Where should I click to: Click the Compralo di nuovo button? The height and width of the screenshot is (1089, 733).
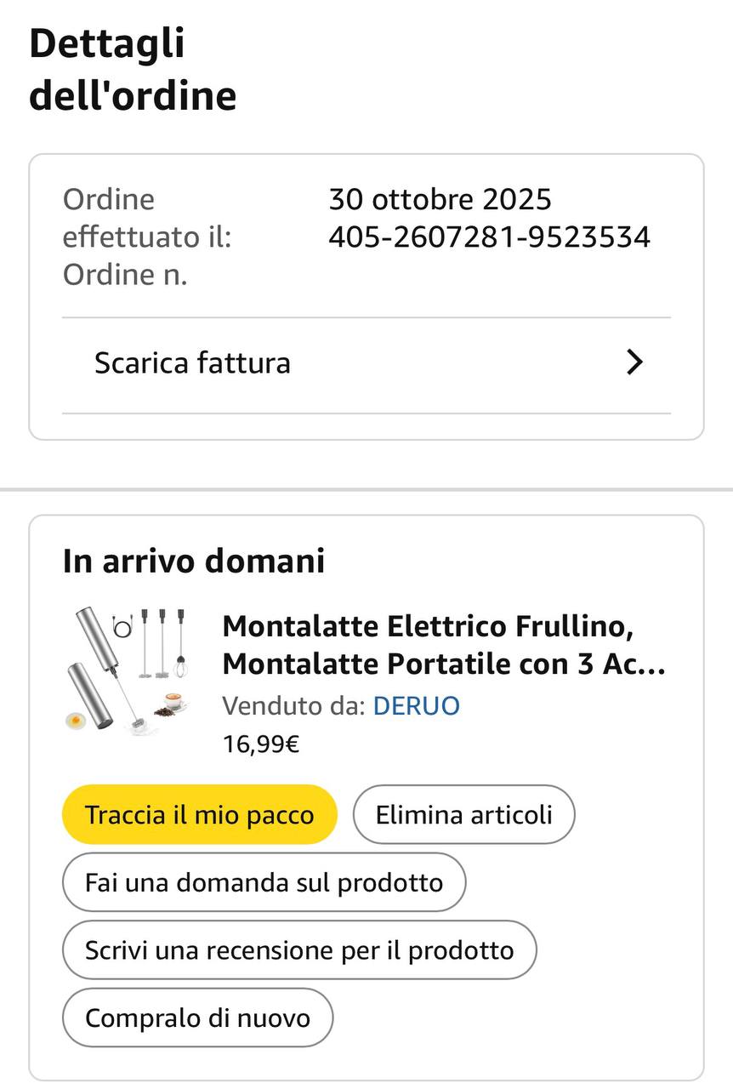pyautogui.click(x=197, y=1018)
